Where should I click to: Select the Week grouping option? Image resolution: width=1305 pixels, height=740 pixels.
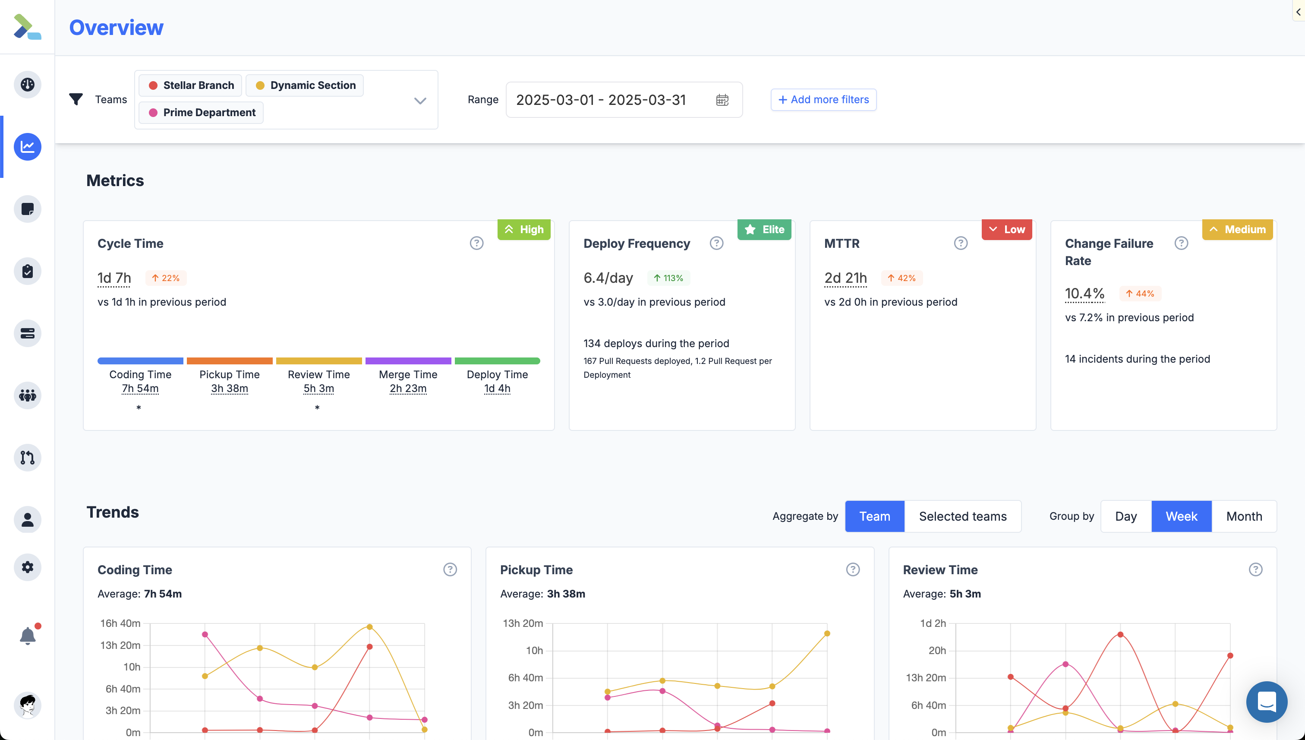[1181, 516]
